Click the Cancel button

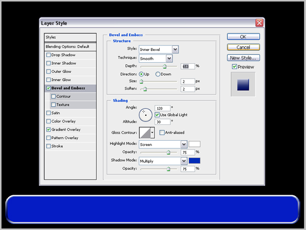[x=243, y=47]
